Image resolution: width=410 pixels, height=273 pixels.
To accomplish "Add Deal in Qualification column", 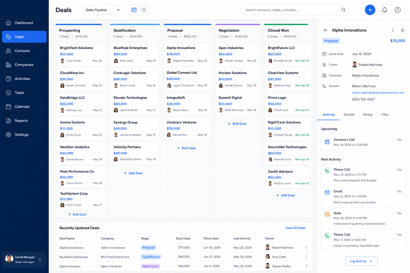I will [133, 173].
